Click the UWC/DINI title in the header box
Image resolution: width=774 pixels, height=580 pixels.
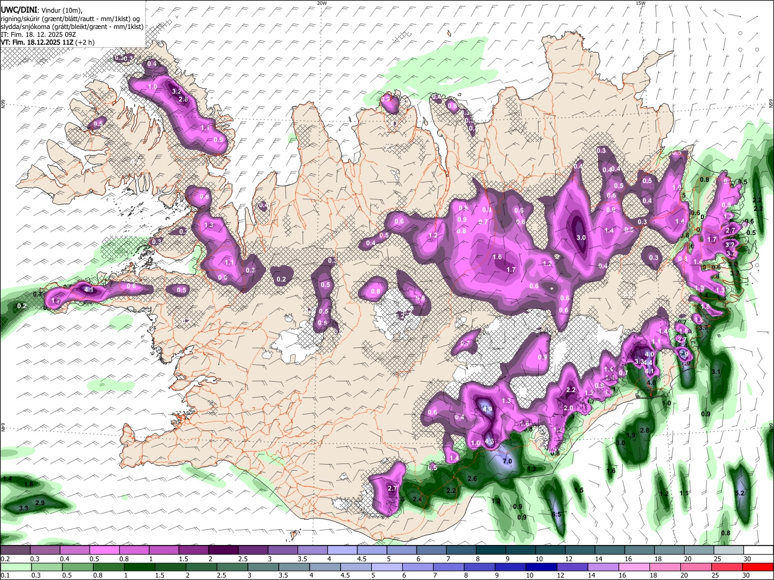18,10
